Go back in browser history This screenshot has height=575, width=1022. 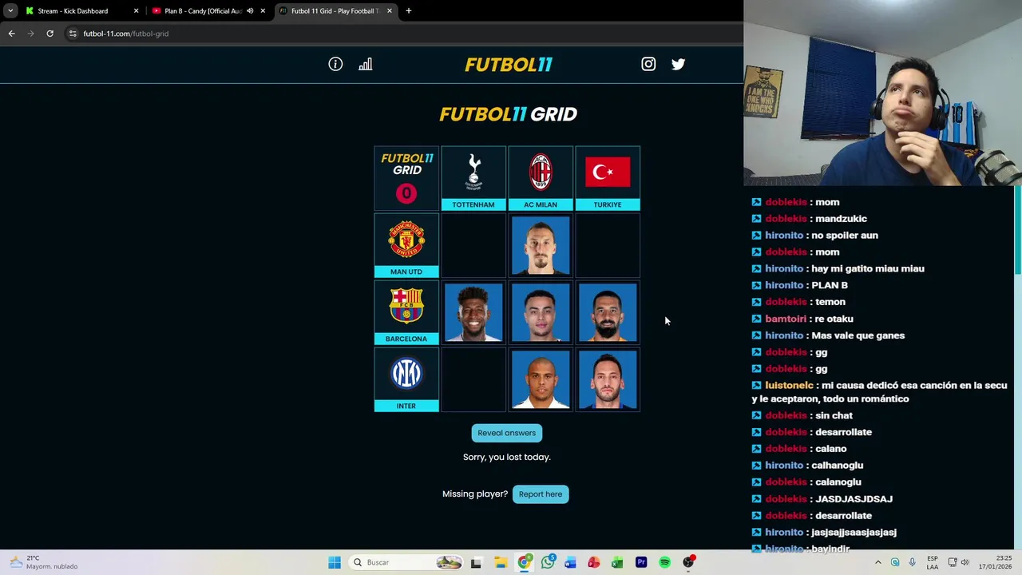[x=11, y=34]
